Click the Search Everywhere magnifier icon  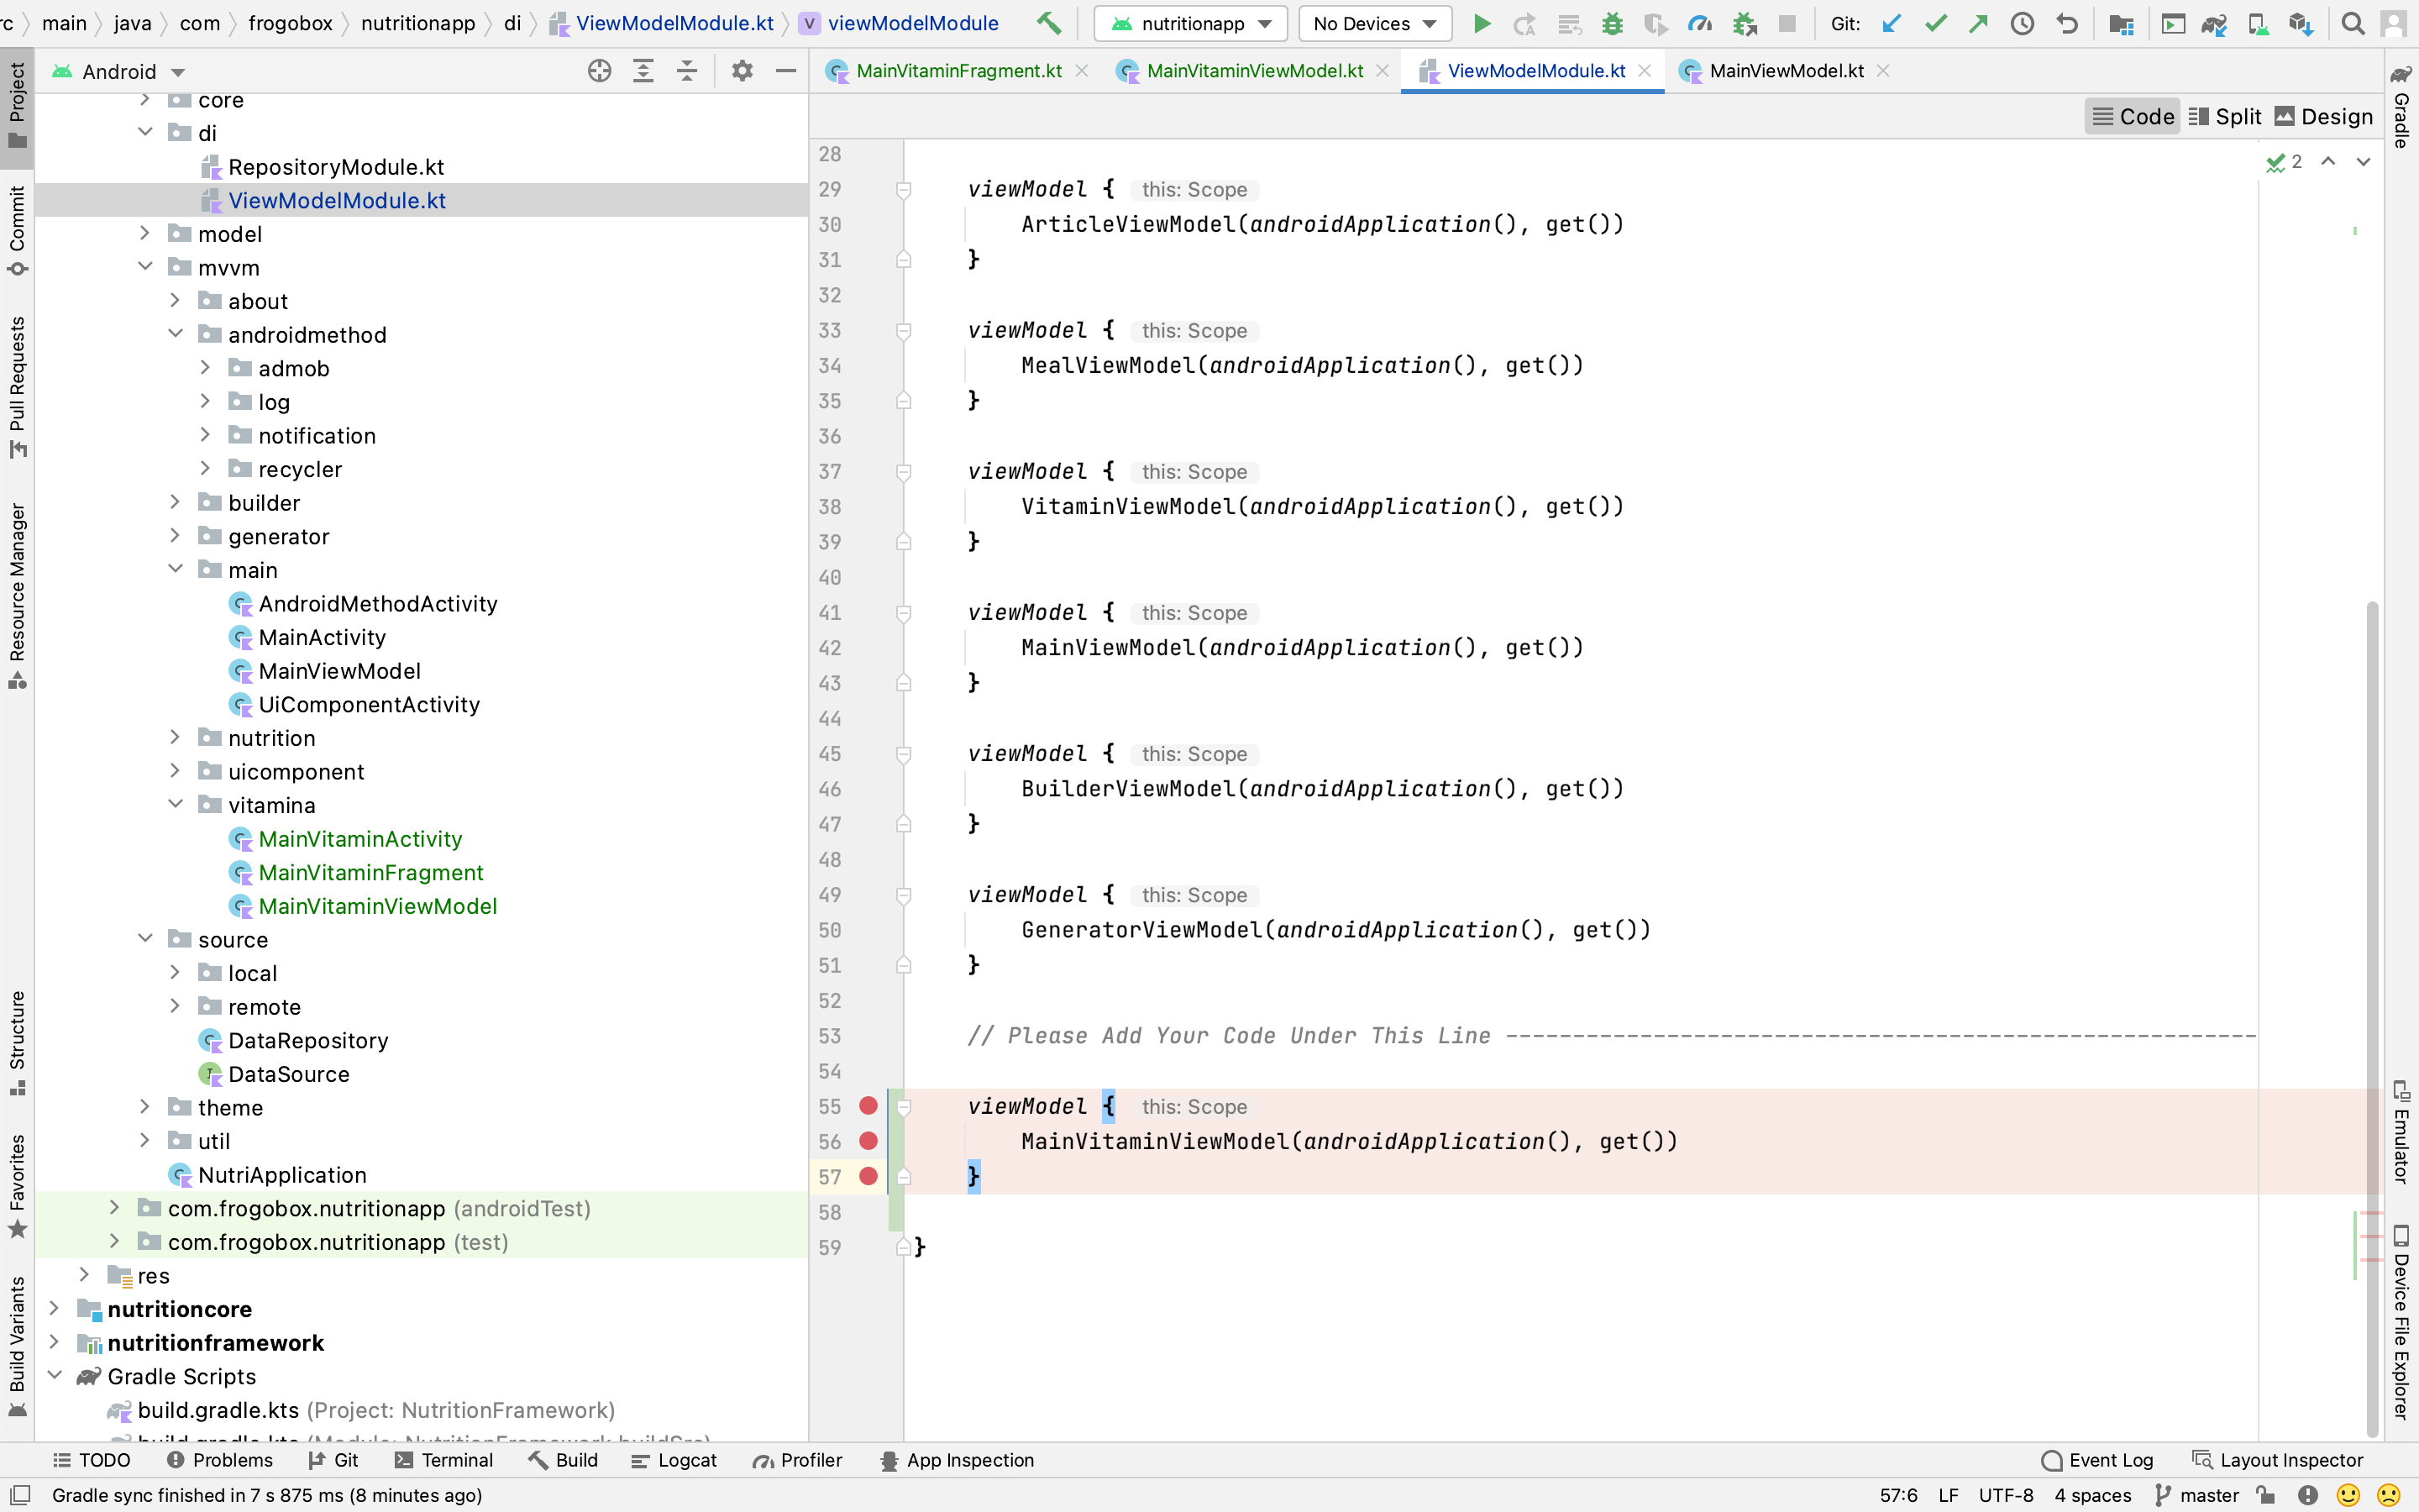2352,23
